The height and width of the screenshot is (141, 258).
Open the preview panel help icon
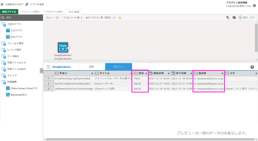pyautogui.click(x=252, y=67)
